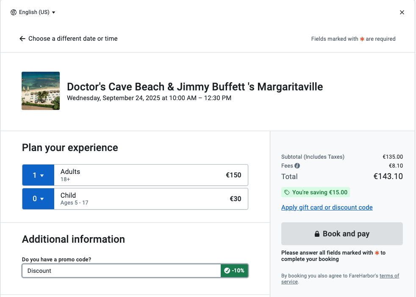
Task: Click the savings tag icon
Action: pos(287,193)
